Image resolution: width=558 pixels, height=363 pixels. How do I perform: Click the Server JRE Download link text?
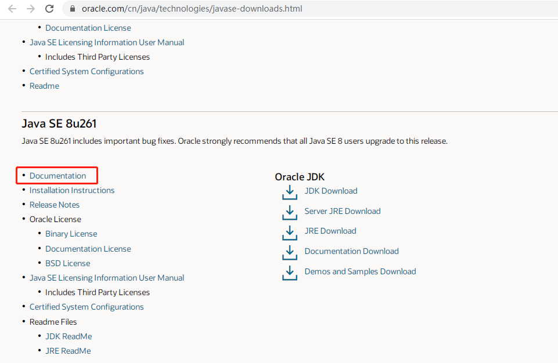point(343,211)
